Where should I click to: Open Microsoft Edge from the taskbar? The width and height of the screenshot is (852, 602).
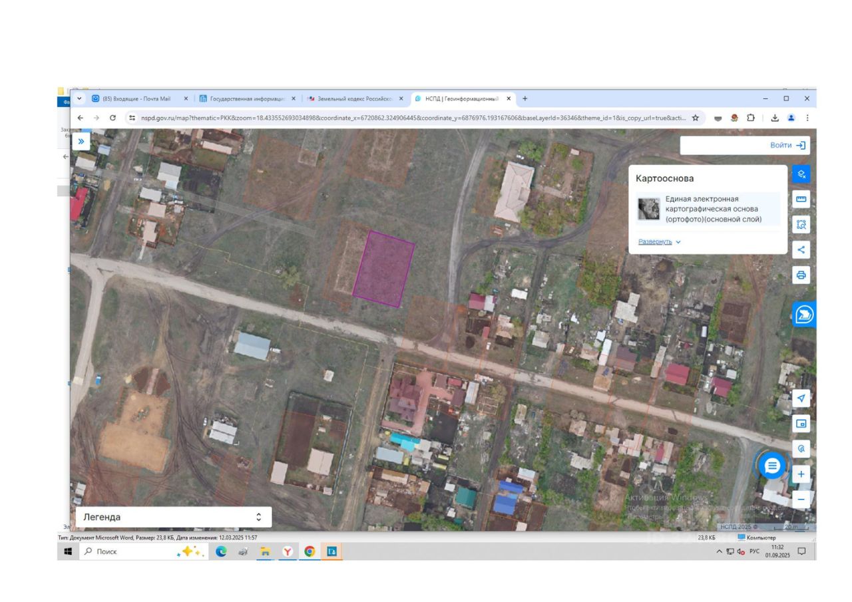coord(221,551)
